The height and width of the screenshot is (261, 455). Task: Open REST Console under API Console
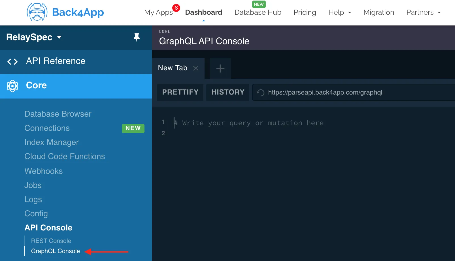click(51, 241)
